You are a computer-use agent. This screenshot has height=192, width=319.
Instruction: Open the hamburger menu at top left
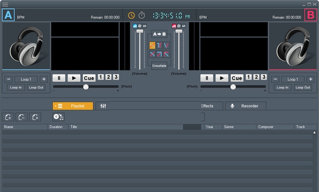coord(5,4)
